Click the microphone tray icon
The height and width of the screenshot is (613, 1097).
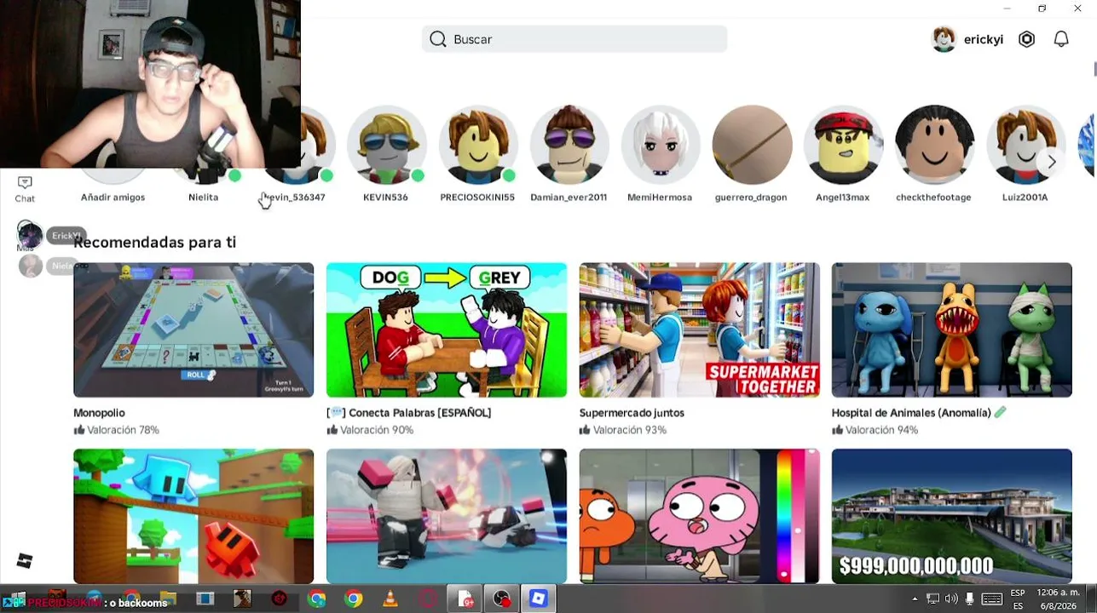[x=969, y=599]
